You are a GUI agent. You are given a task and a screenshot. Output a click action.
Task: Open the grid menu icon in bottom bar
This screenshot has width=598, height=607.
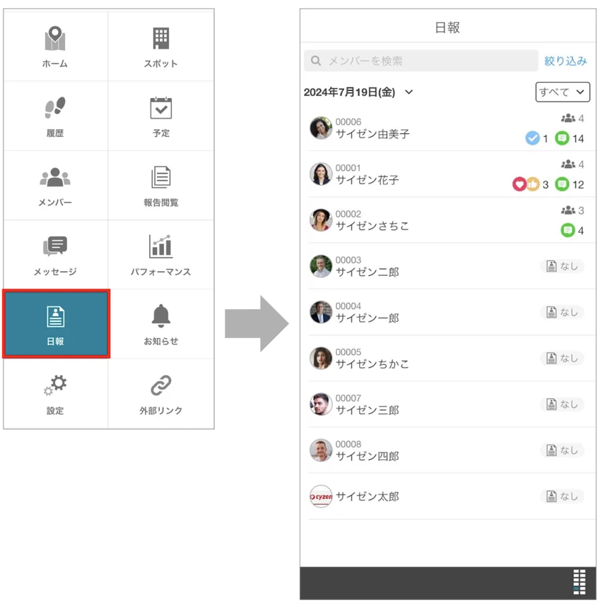click(580, 582)
